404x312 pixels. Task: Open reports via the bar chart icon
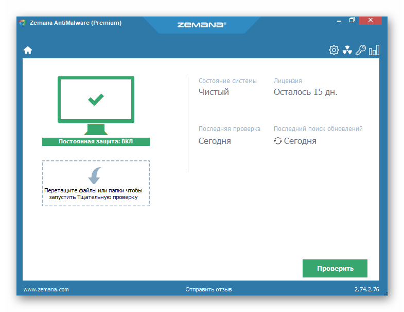[374, 50]
